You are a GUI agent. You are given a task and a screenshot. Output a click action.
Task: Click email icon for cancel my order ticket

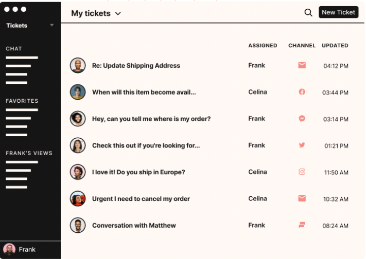tap(302, 198)
